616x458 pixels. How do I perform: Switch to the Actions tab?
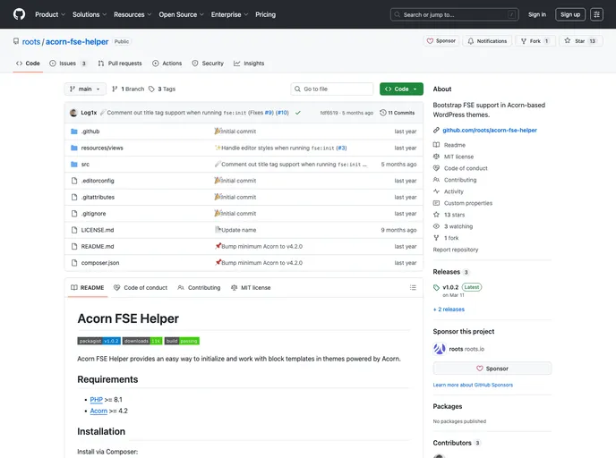(x=167, y=64)
